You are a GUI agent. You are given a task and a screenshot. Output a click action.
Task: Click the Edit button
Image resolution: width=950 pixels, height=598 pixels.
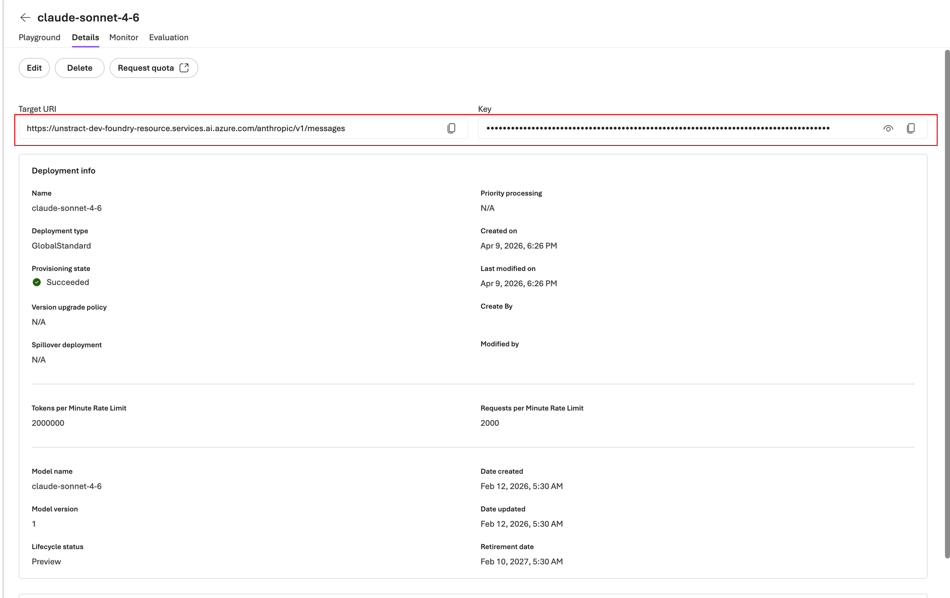point(34,68)
